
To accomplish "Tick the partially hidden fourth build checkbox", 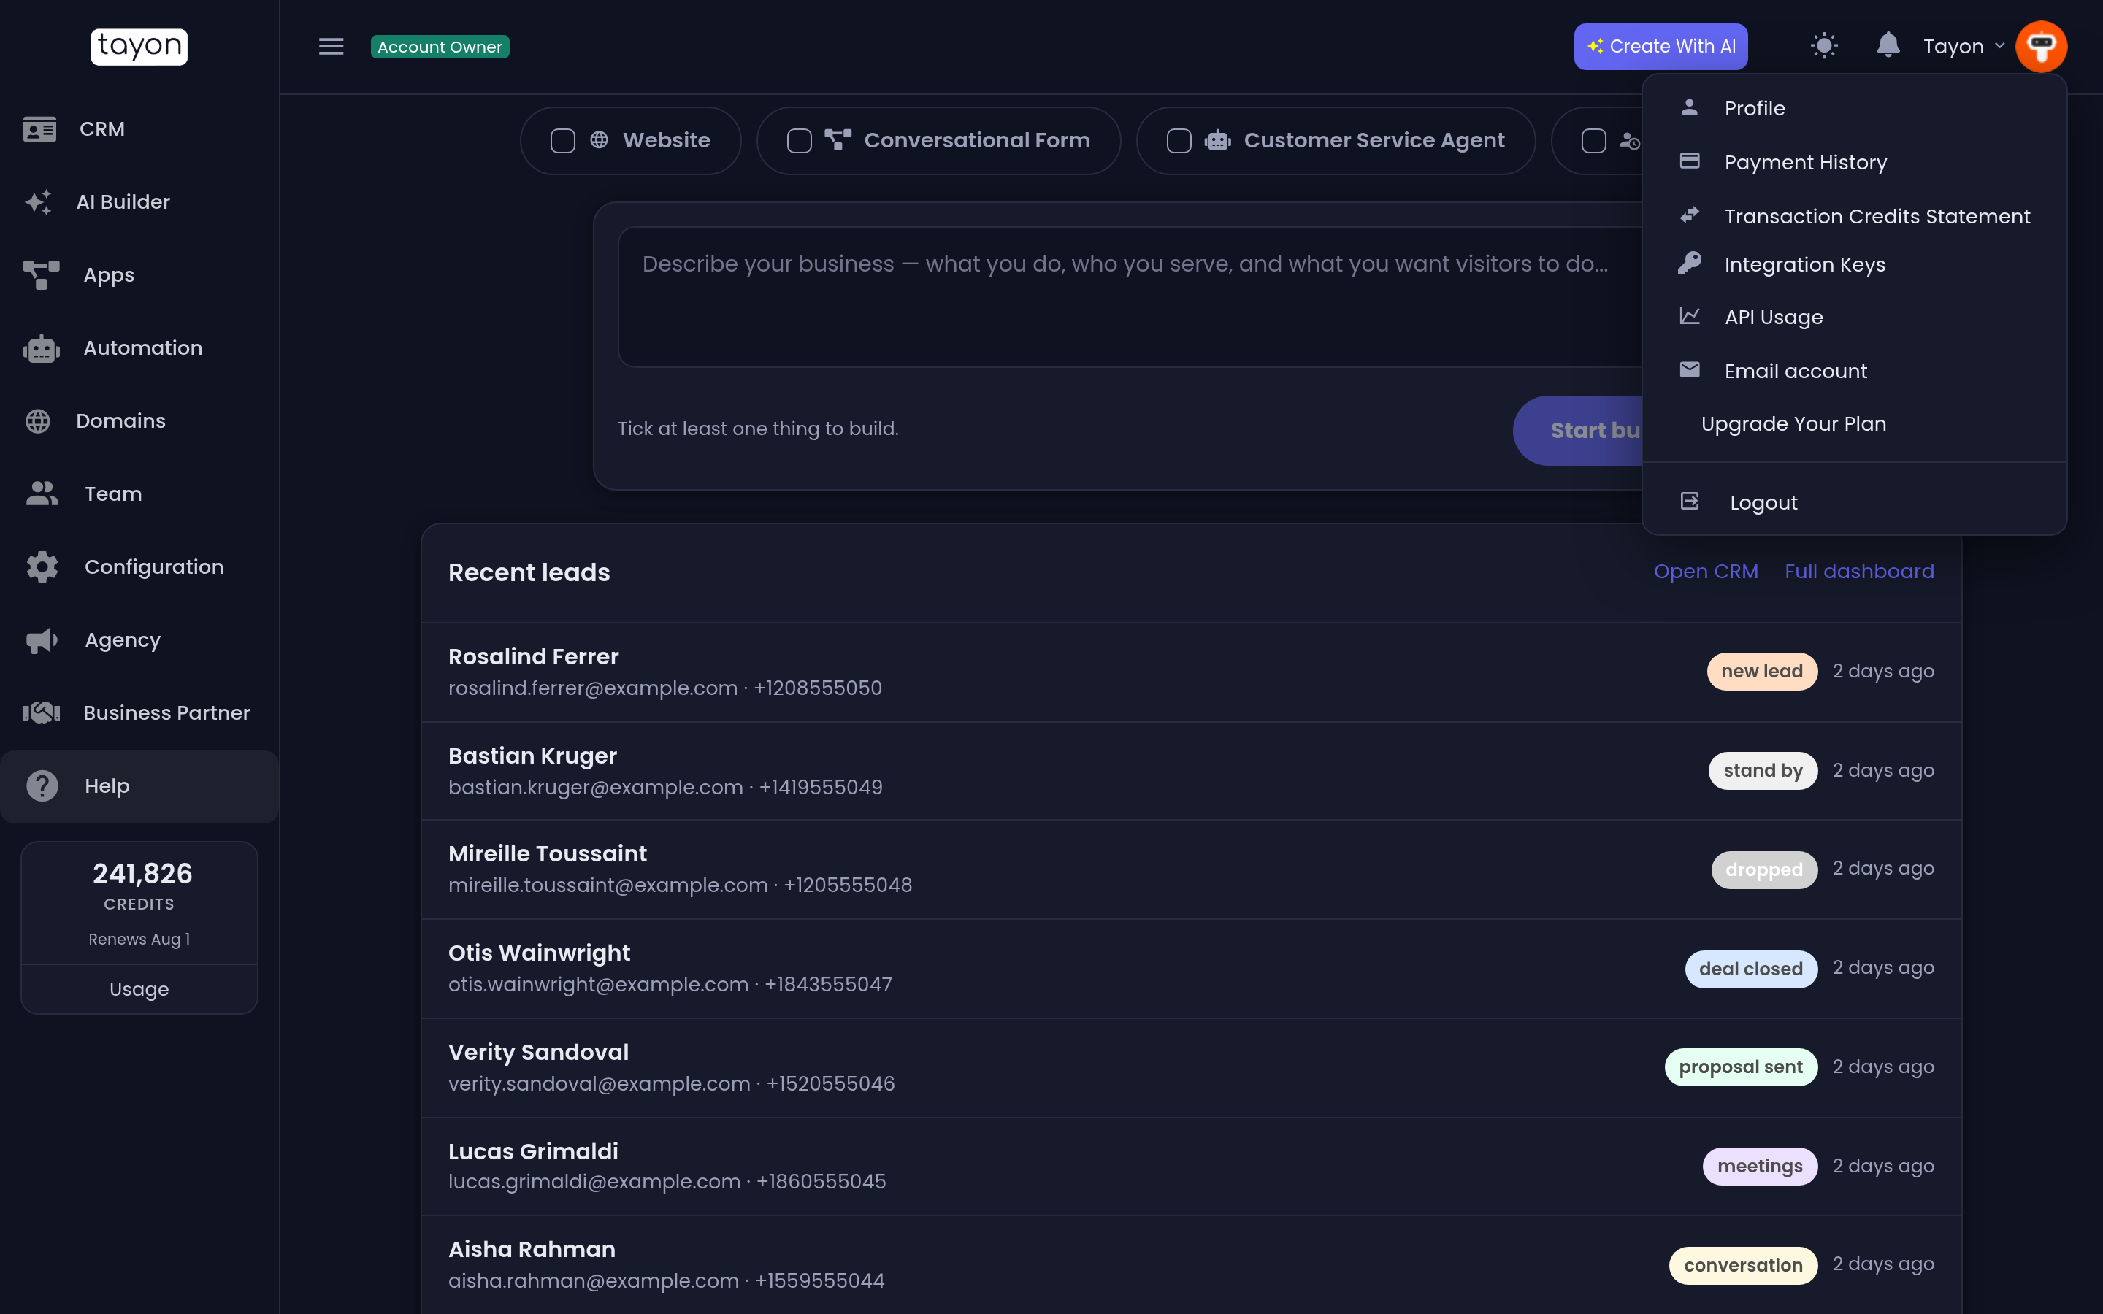I will tap(1593, 140).
